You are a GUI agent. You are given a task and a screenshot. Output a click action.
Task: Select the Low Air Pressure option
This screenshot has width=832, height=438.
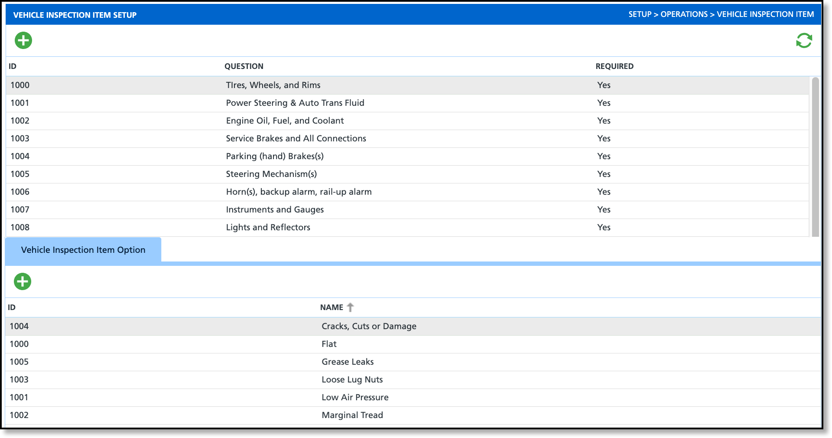(x=413, y=398)
